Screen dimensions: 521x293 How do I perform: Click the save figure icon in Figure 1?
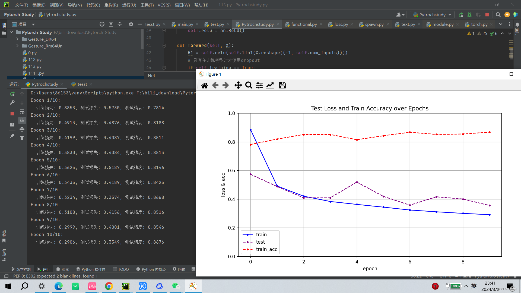[x=283, y=85]
